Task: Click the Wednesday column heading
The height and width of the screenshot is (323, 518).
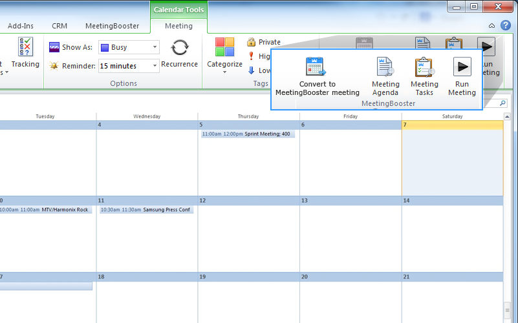Action: 147,116
